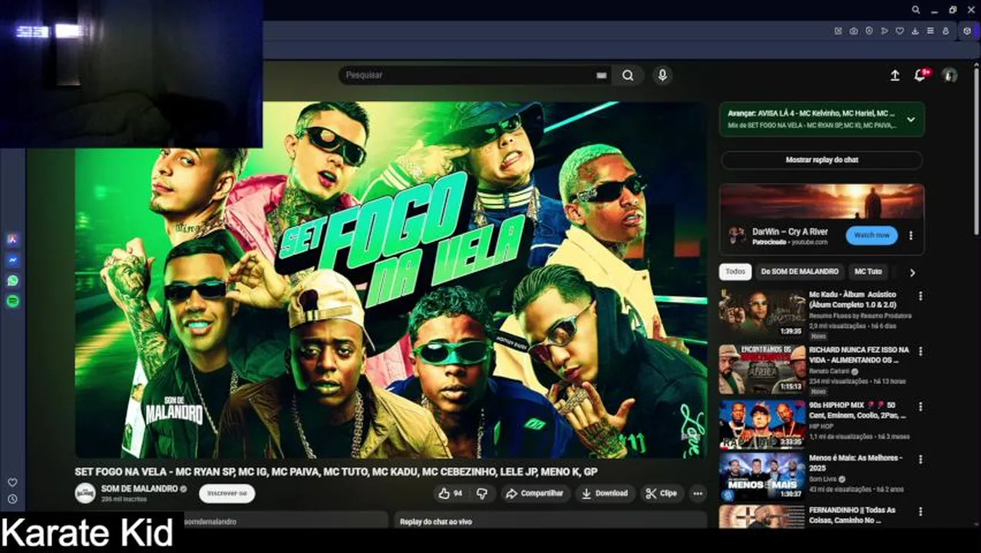Open browser downloads icon in the toolbar

(x=915, y=31)
